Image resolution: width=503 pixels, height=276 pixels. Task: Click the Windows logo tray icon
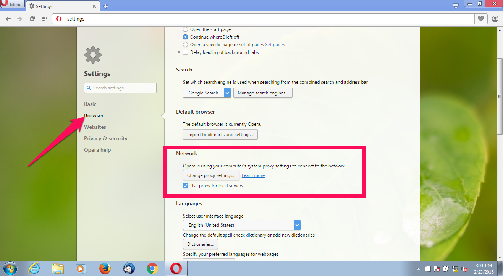coord(428,269)
